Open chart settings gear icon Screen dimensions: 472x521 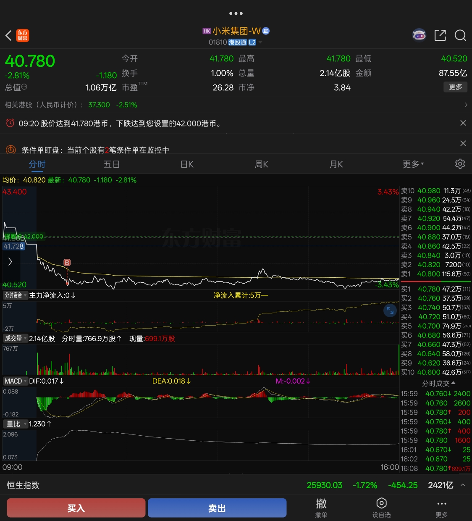click(460, 164)
